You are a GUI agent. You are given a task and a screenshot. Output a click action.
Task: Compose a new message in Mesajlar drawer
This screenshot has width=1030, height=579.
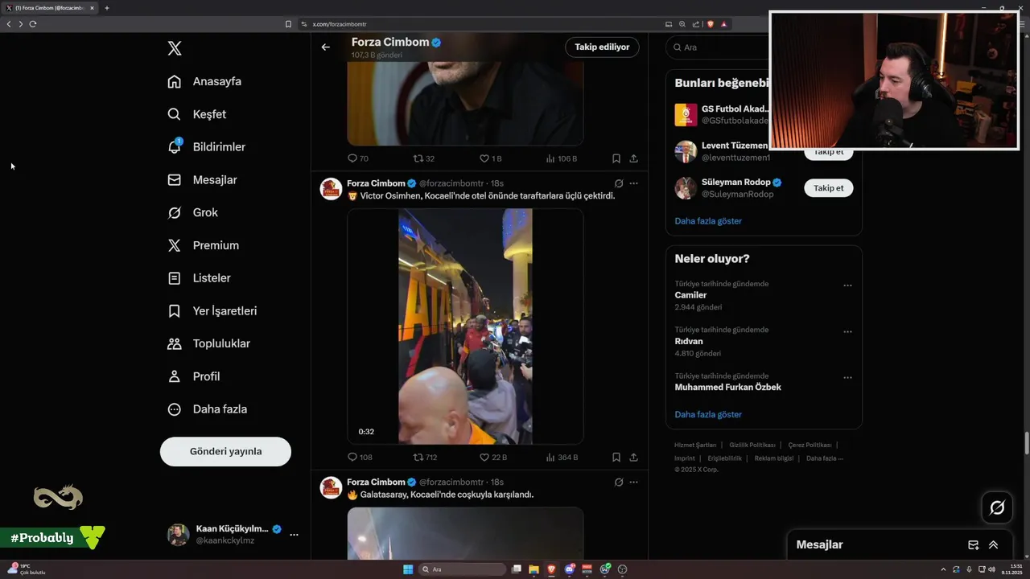click(973, 544)
